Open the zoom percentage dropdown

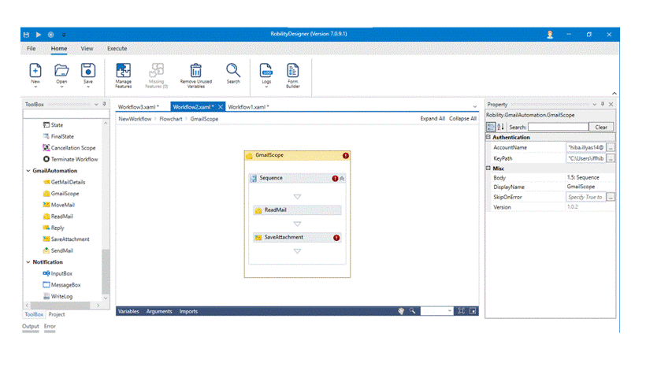tap(448, 312)
